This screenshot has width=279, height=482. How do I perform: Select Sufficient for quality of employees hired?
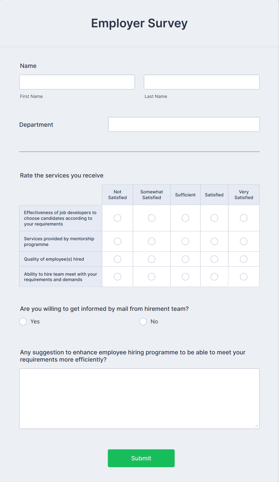pyautogui.click(x=185, y=259)
